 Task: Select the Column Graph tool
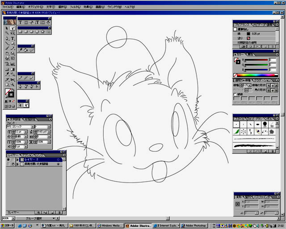point(13,64)
